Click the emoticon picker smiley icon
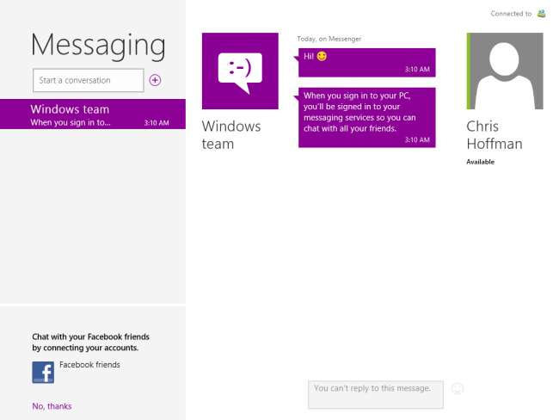The height and width of the screenshot is (420, 559). (x=458, y=388)
